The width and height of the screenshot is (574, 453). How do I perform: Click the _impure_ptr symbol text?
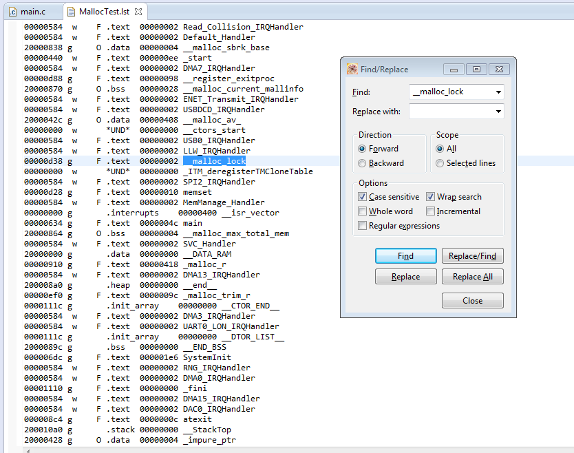point(209,440)
